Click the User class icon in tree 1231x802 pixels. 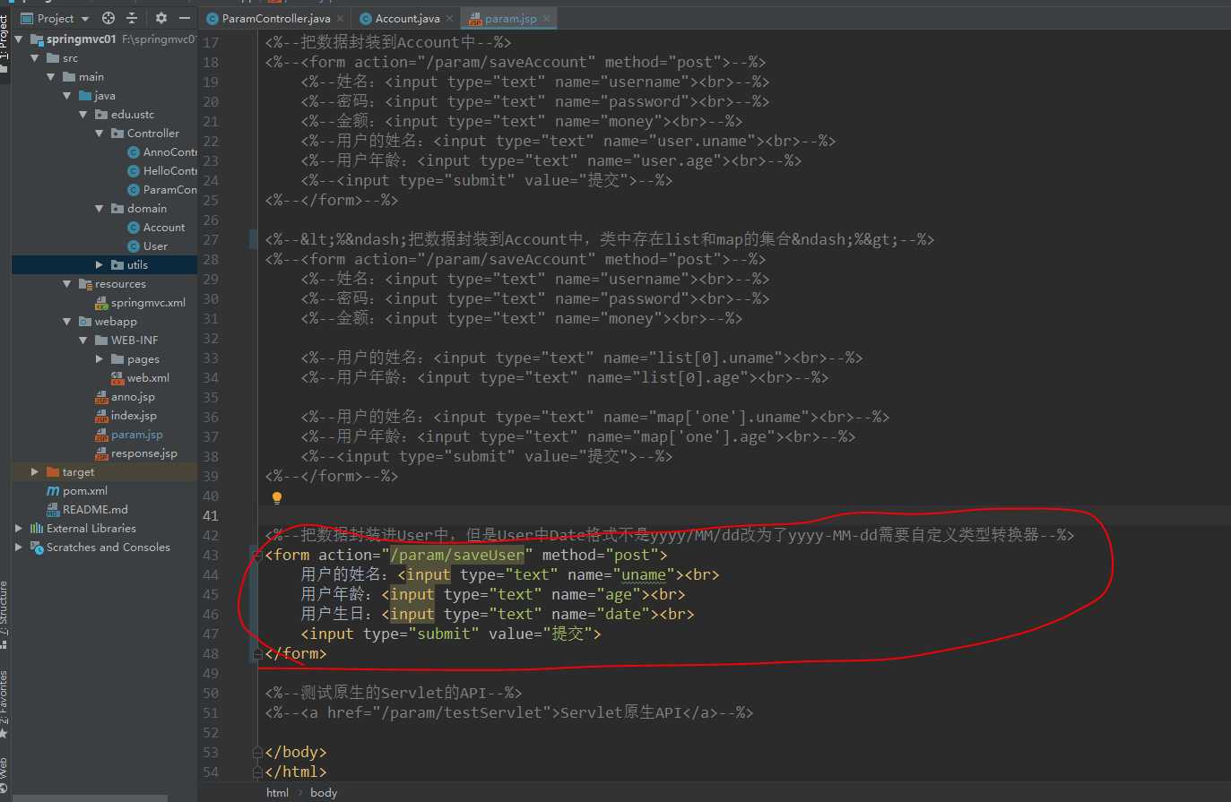(x=134, y=246)
